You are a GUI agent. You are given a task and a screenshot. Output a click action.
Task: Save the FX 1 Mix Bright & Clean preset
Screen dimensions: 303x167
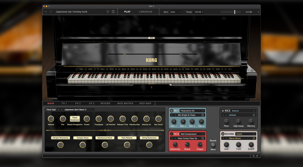203,115
